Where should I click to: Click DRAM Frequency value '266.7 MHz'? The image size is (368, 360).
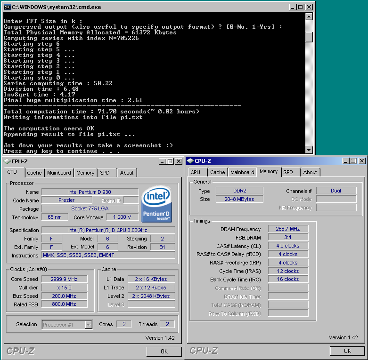[x=288, y=229]
